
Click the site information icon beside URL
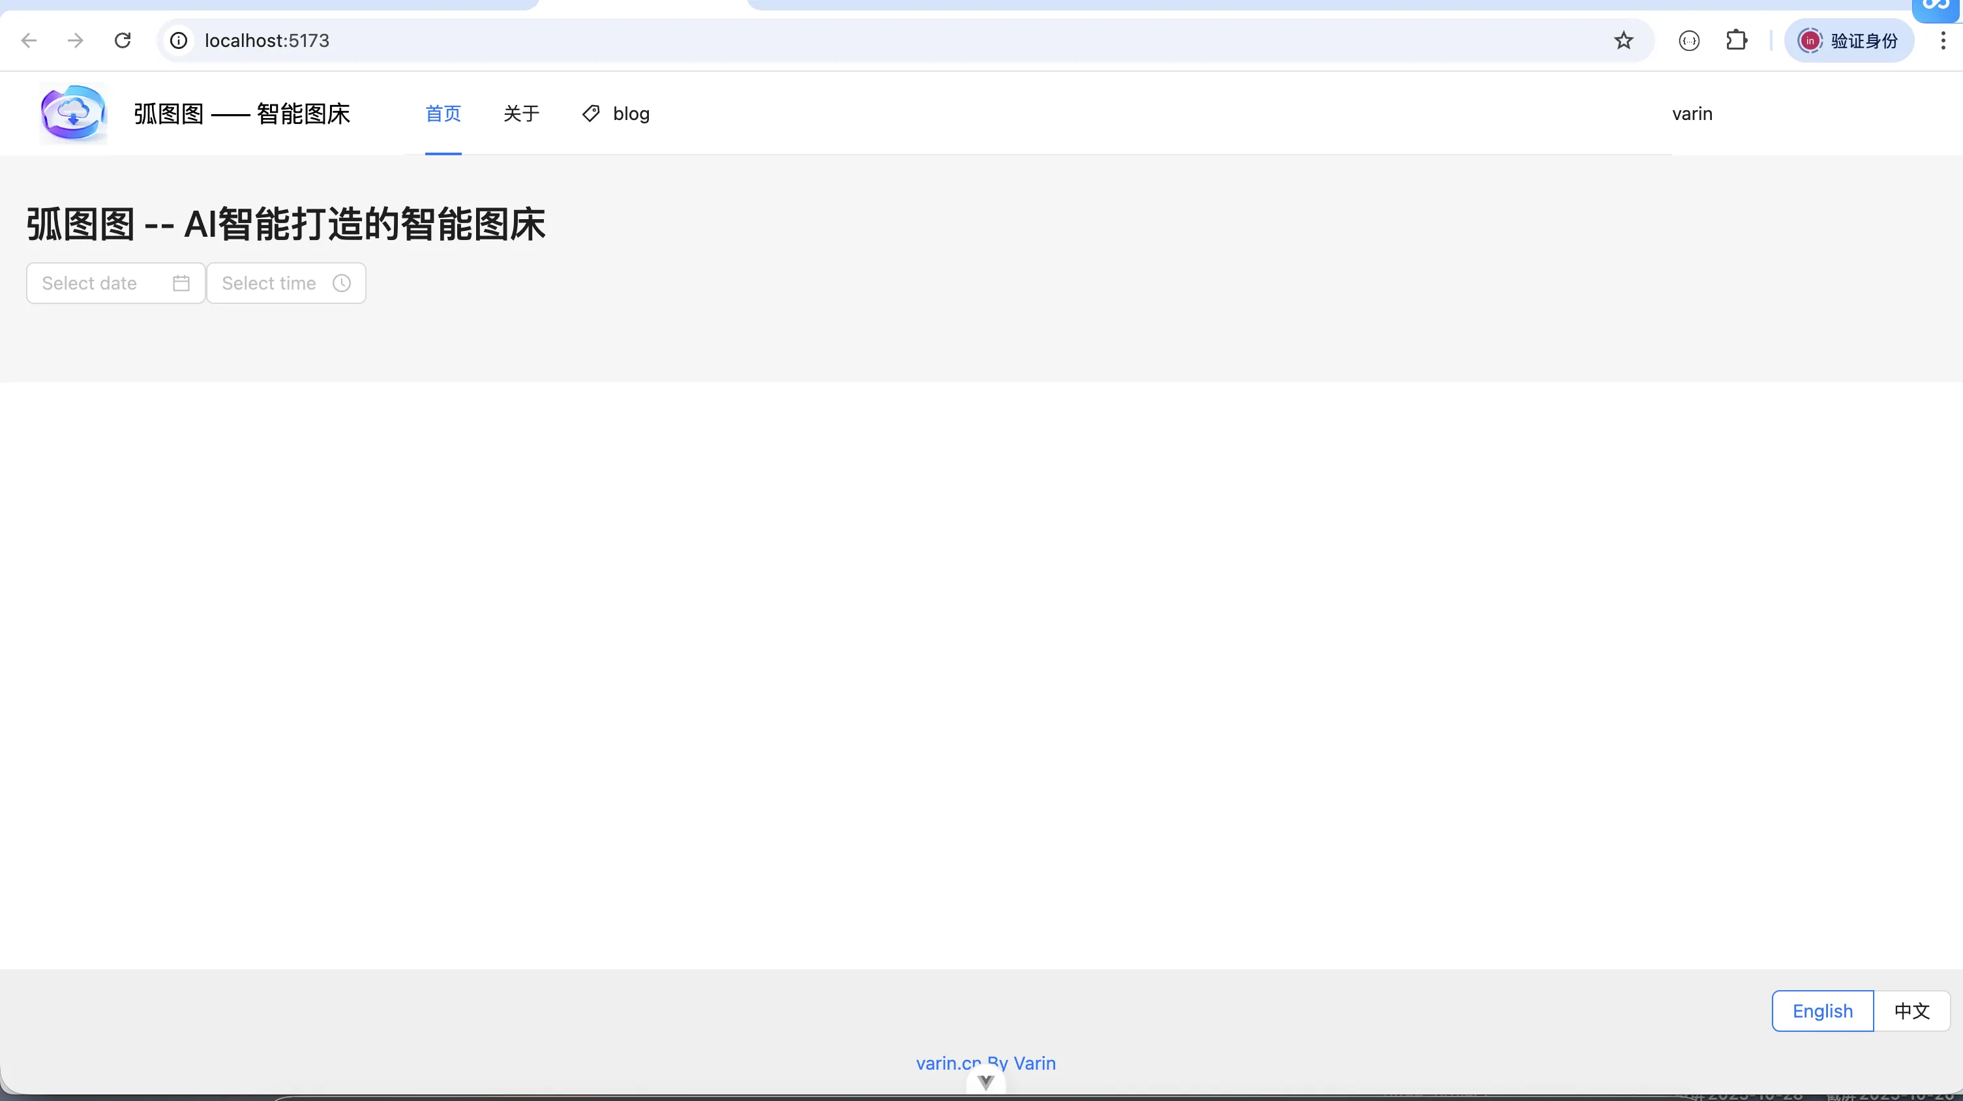(x=178, y=40)
